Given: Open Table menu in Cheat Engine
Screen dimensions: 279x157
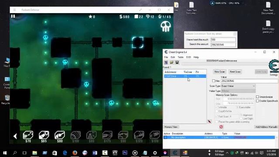Looking at the screenshot, I should click(180, 57).
